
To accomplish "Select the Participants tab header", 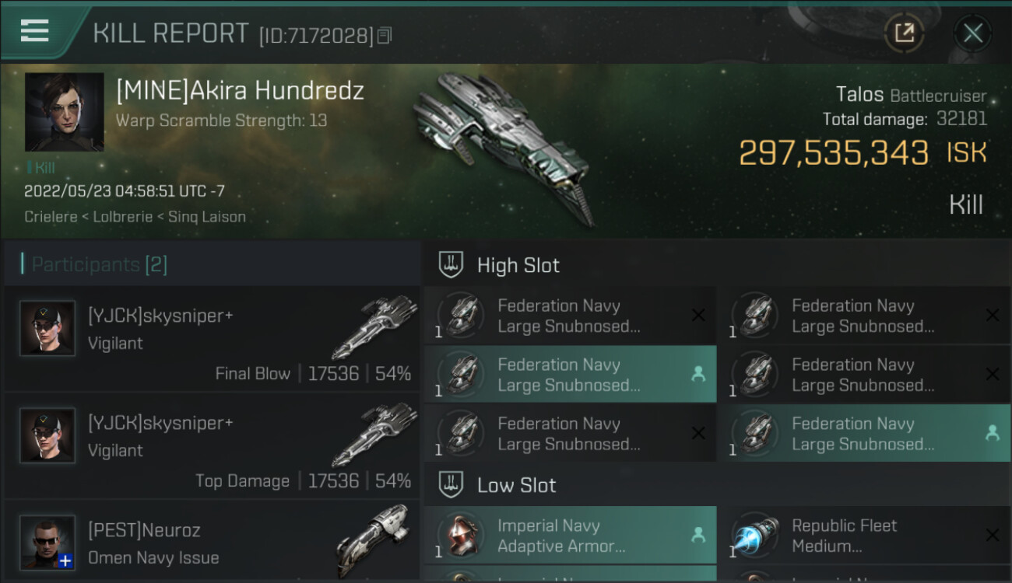I will (99, 264).
